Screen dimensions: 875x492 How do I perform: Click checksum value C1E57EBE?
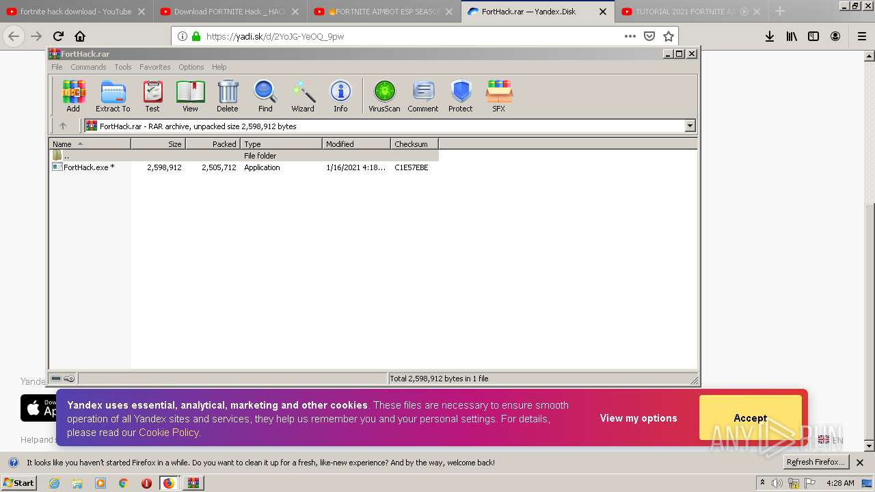pyautogui.click(x=412, y=167)
